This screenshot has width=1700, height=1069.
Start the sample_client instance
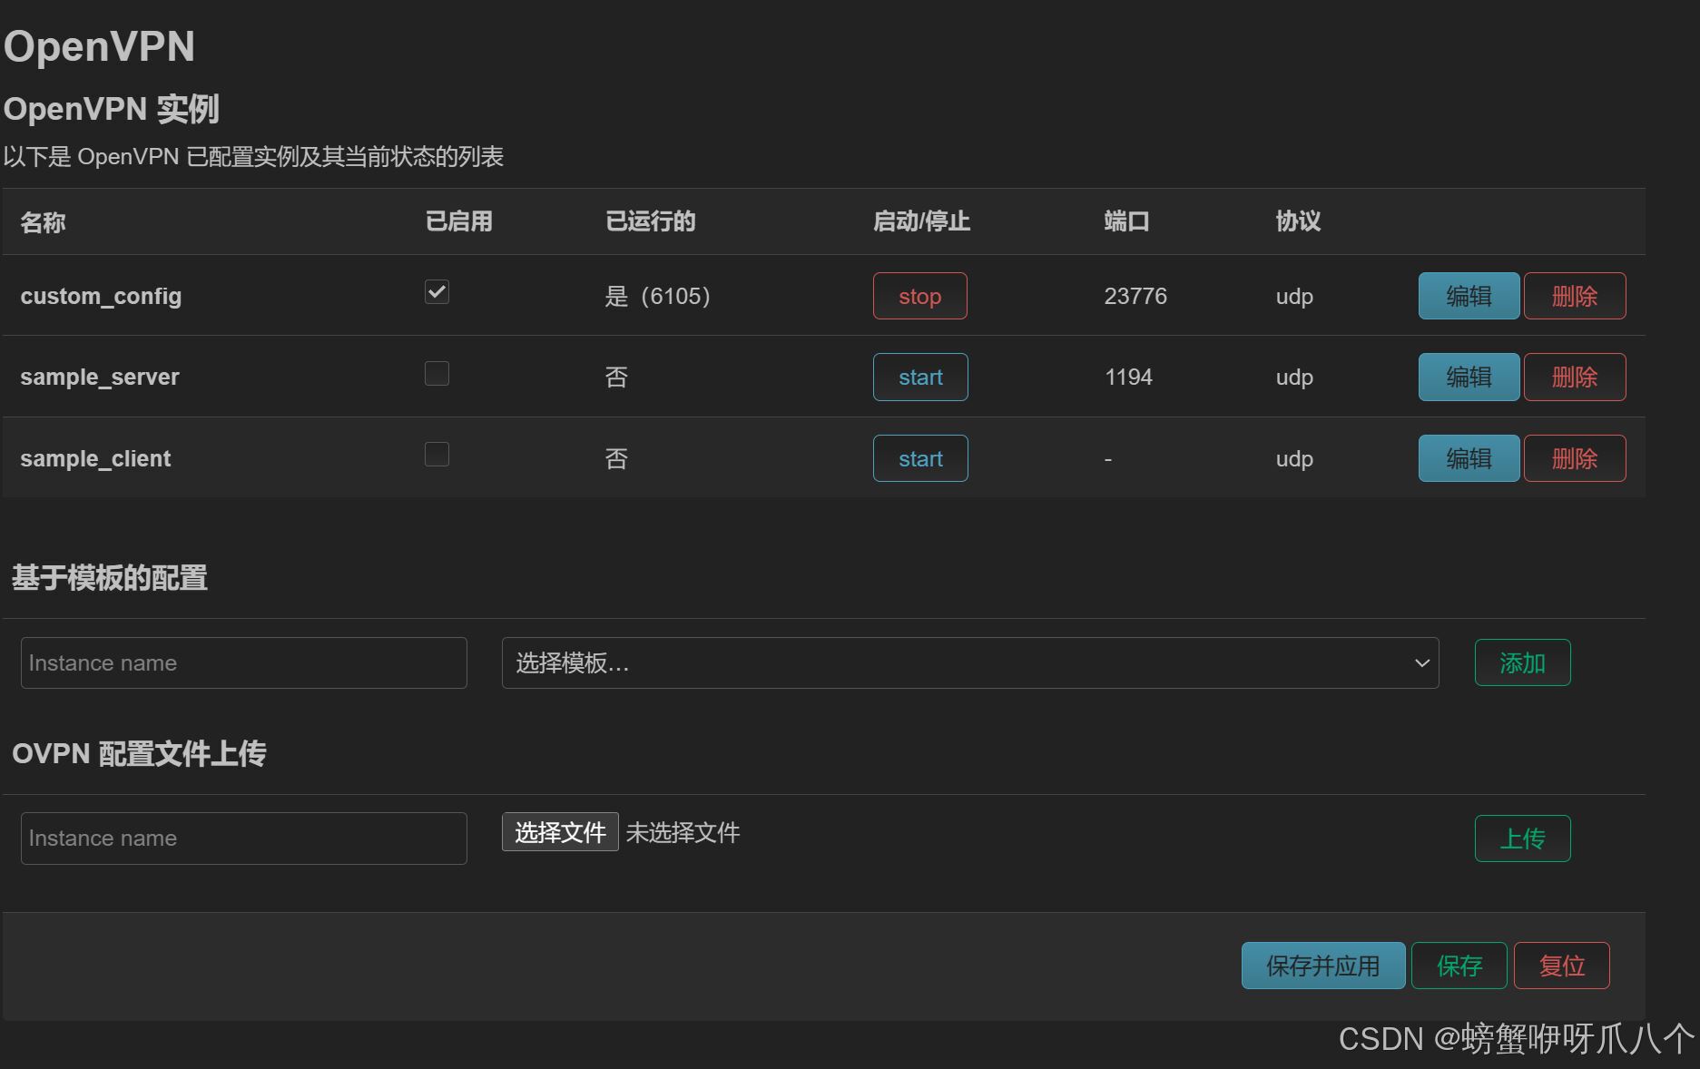tap(920, 458)
